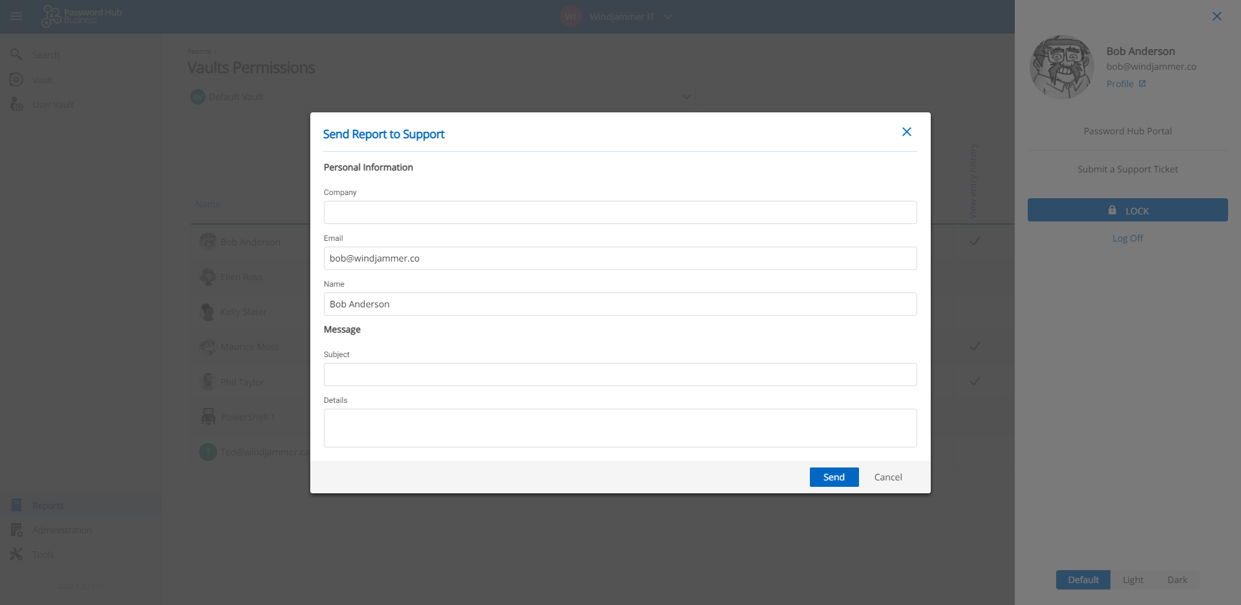Image resolution: width=1241 pixels, height=605 pixels.
Task: Open the User Vault sidebar icon
Action: pyautogui.click(x=16, y=105)
